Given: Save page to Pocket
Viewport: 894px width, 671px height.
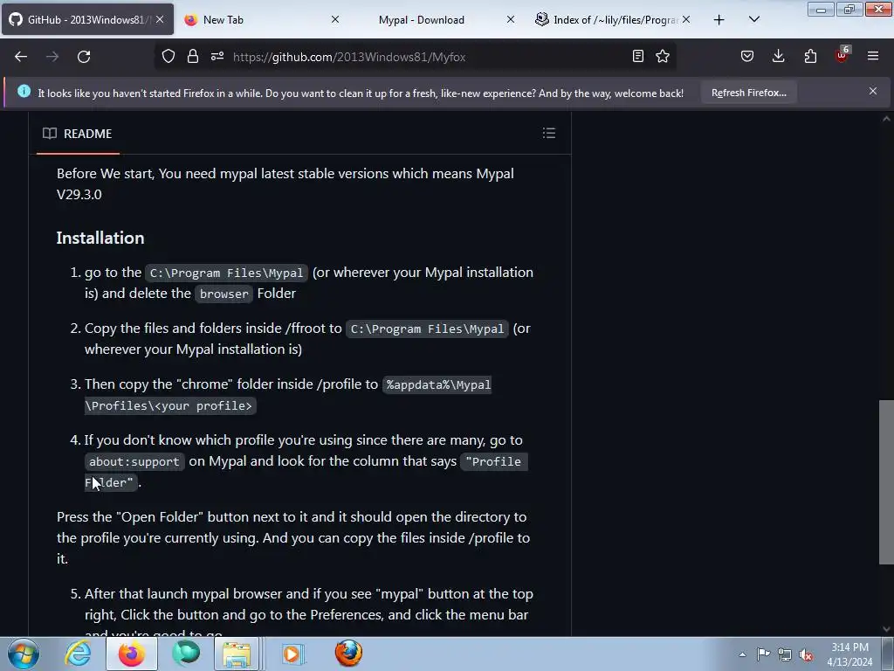Looking at the screenshot, I should [747, 56].
